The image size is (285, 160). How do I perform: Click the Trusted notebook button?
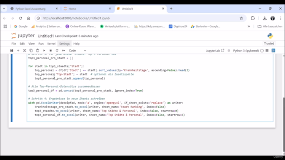coord(269,44)
